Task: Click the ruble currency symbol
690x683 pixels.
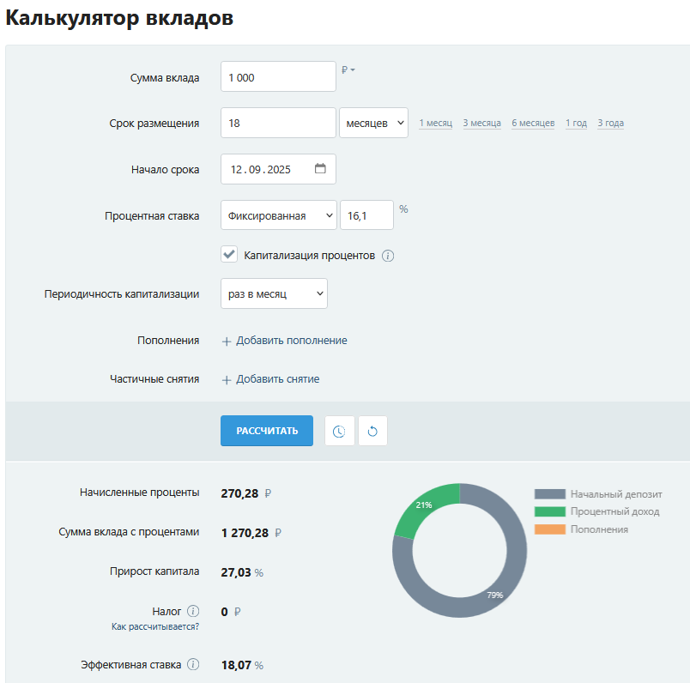Action: (x=346, y=70)
